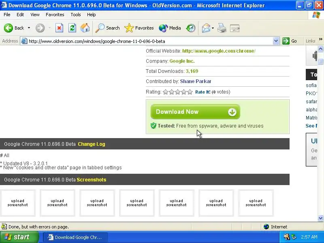Click the IE icon in title bar
The image size is (324, 243).
click(4, 5)
